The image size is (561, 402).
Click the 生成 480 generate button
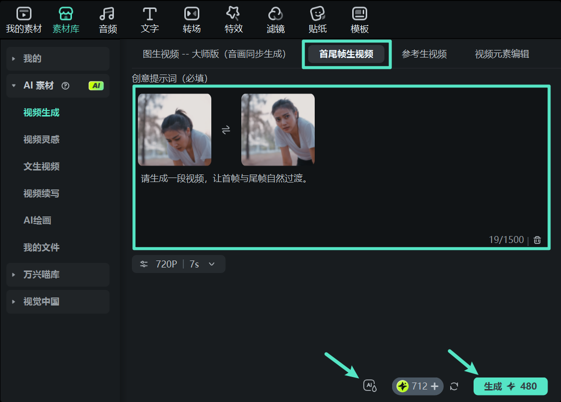point(510,386)
